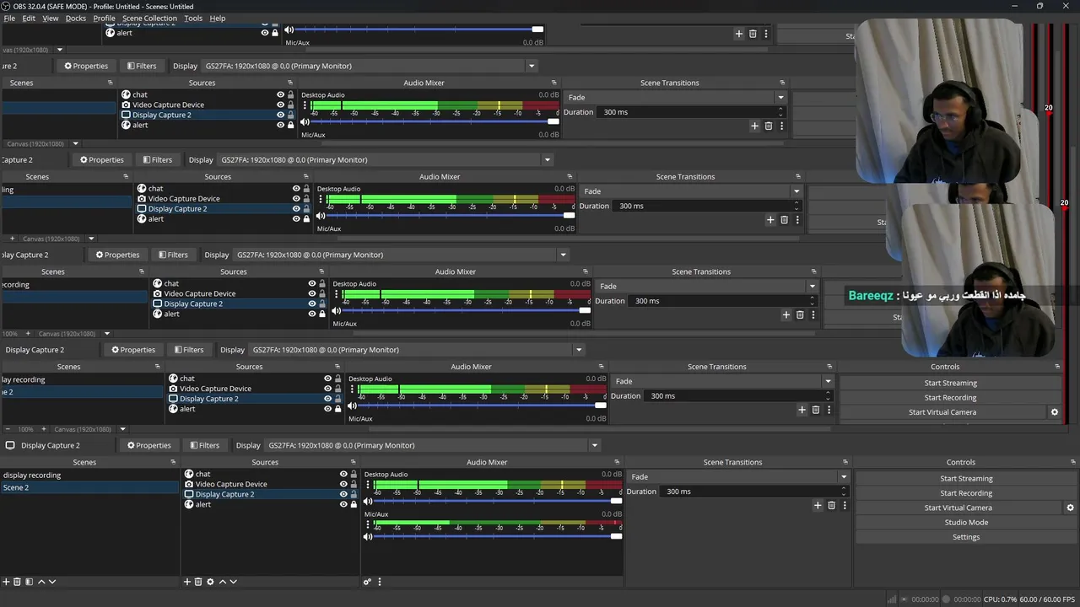Click recording status dot in status bar
The height and width of the screenshot is (607, 1080).
pos(946,599)
